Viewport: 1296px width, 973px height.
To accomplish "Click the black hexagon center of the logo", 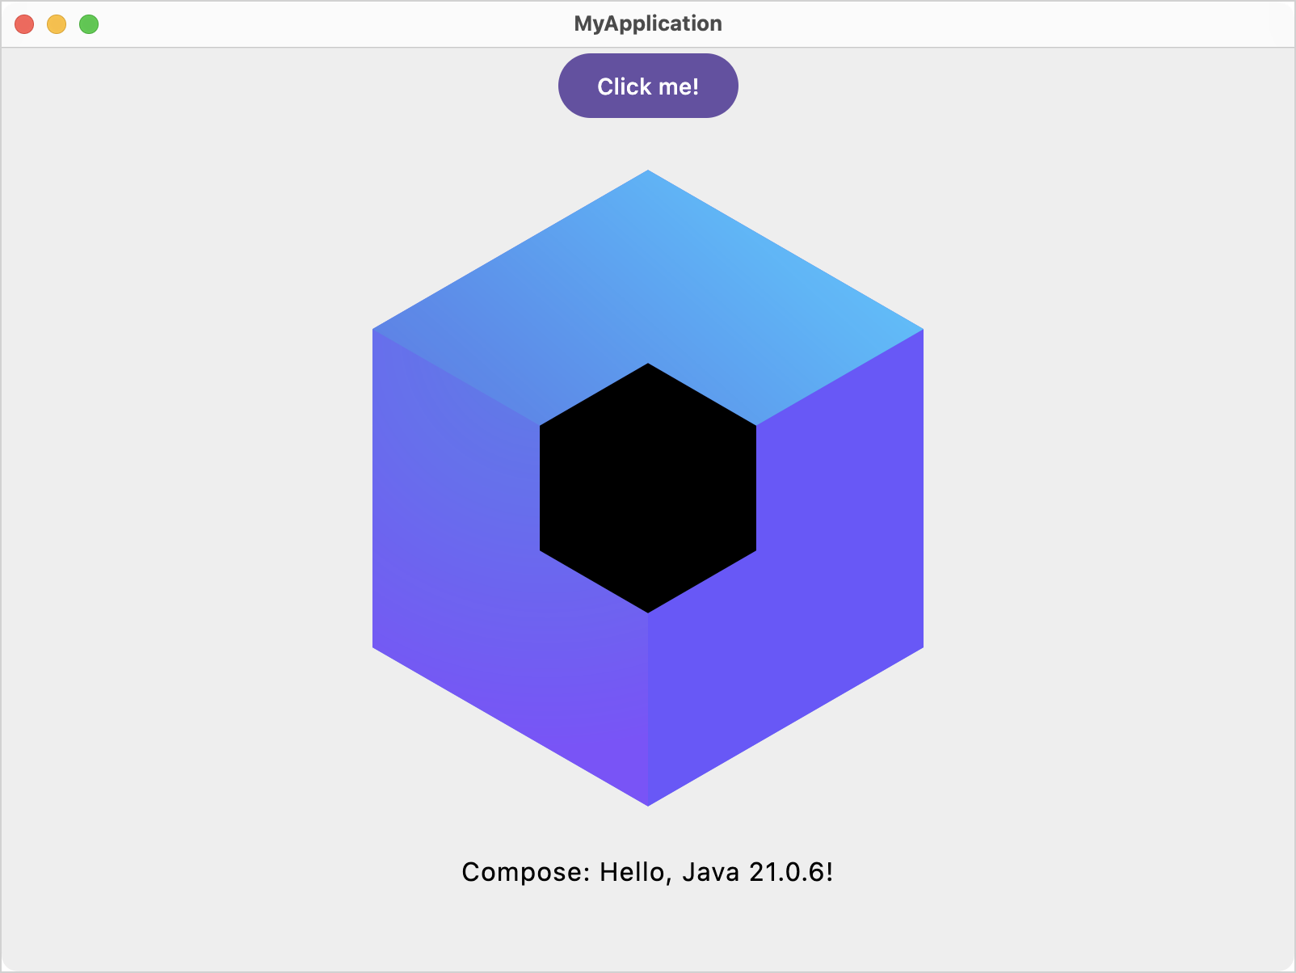I will 647,485.
